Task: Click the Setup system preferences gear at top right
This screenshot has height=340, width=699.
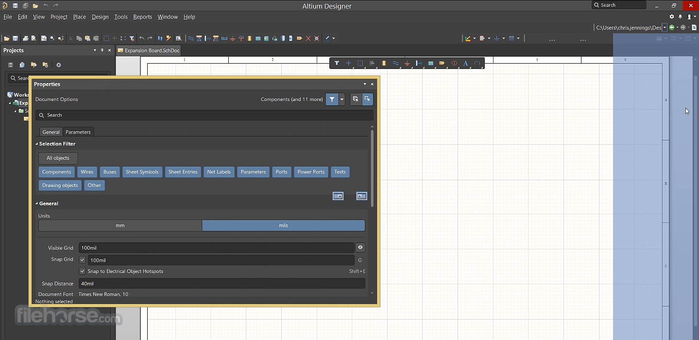Action: coord(672,17)
